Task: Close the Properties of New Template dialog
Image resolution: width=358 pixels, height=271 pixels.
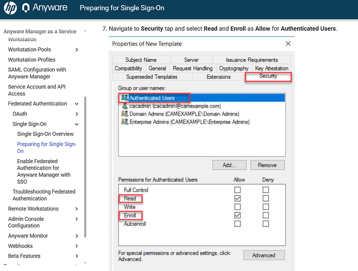Action: [288, 43]
